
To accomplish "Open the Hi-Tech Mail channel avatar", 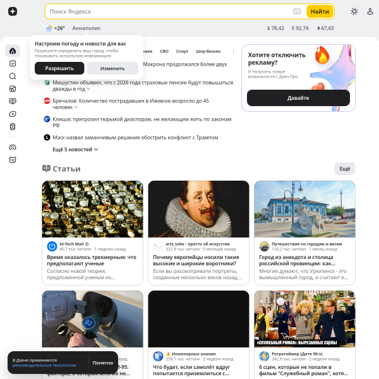I will [x=52, y=246].
